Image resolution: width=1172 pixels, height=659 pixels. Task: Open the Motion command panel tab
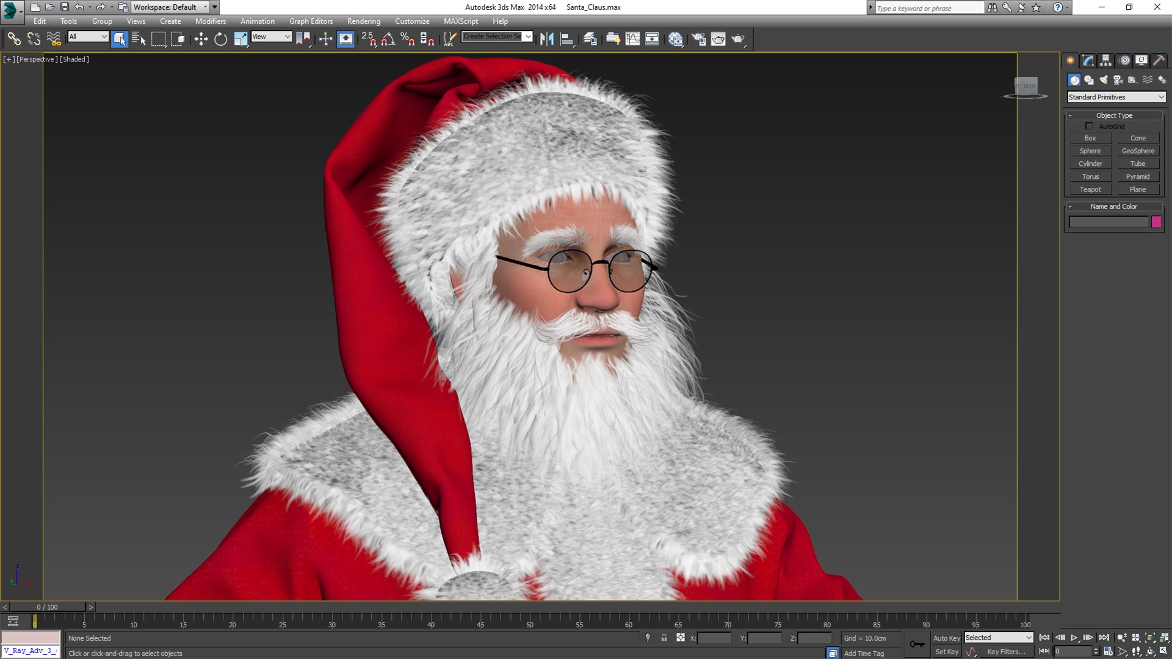pyautogui.click(x=1124, y=60)
